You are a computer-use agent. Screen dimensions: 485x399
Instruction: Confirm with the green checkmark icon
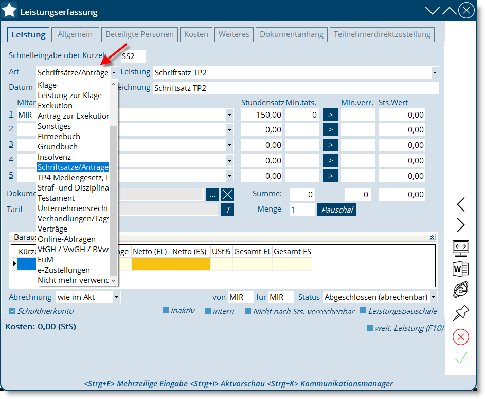click(460, 358)
